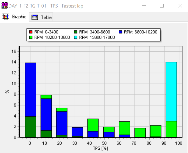
Task: Click the bar chart icon on Graphic tab
Action: [x=6, y=17]
